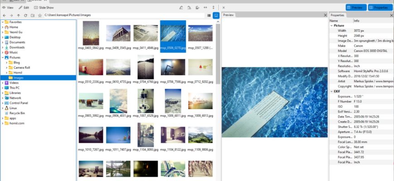394x181 pixels.
Task: Go up to the parent folder
Action: click(x=19, y=15)
